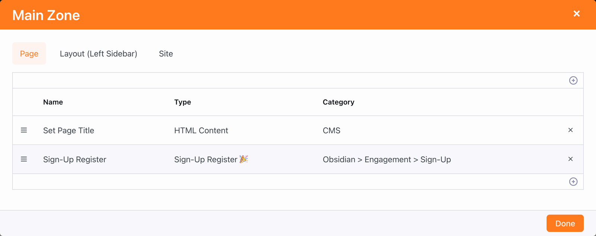The height and width of the screenshot is (236, 596).
Task: Click the Name column header
Action: click(x=53, y=102)
